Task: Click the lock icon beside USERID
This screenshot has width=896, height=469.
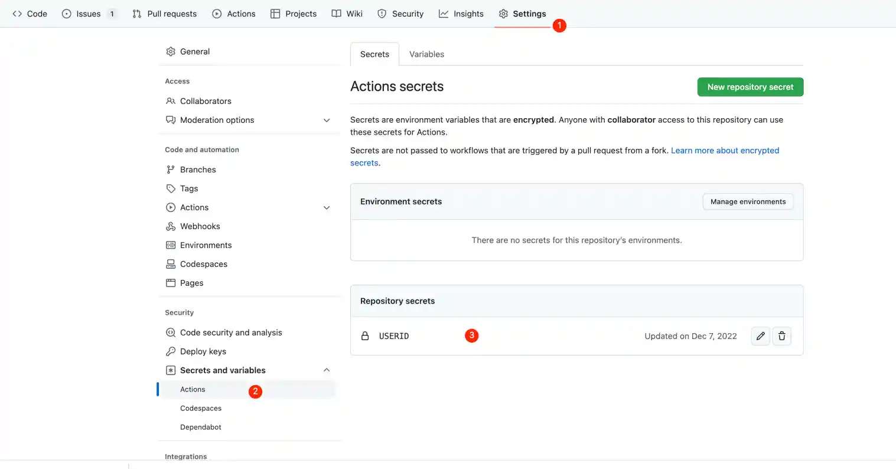Action: [x=365, y=336]
